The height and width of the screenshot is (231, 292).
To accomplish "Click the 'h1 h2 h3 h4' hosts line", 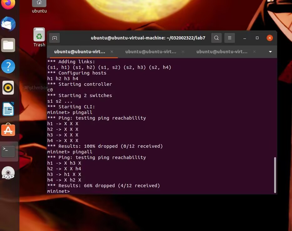I will [63, 79].
